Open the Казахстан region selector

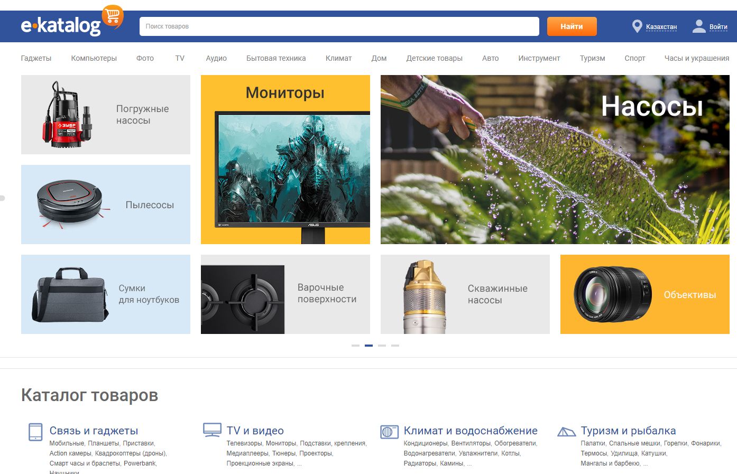(661, 27)
